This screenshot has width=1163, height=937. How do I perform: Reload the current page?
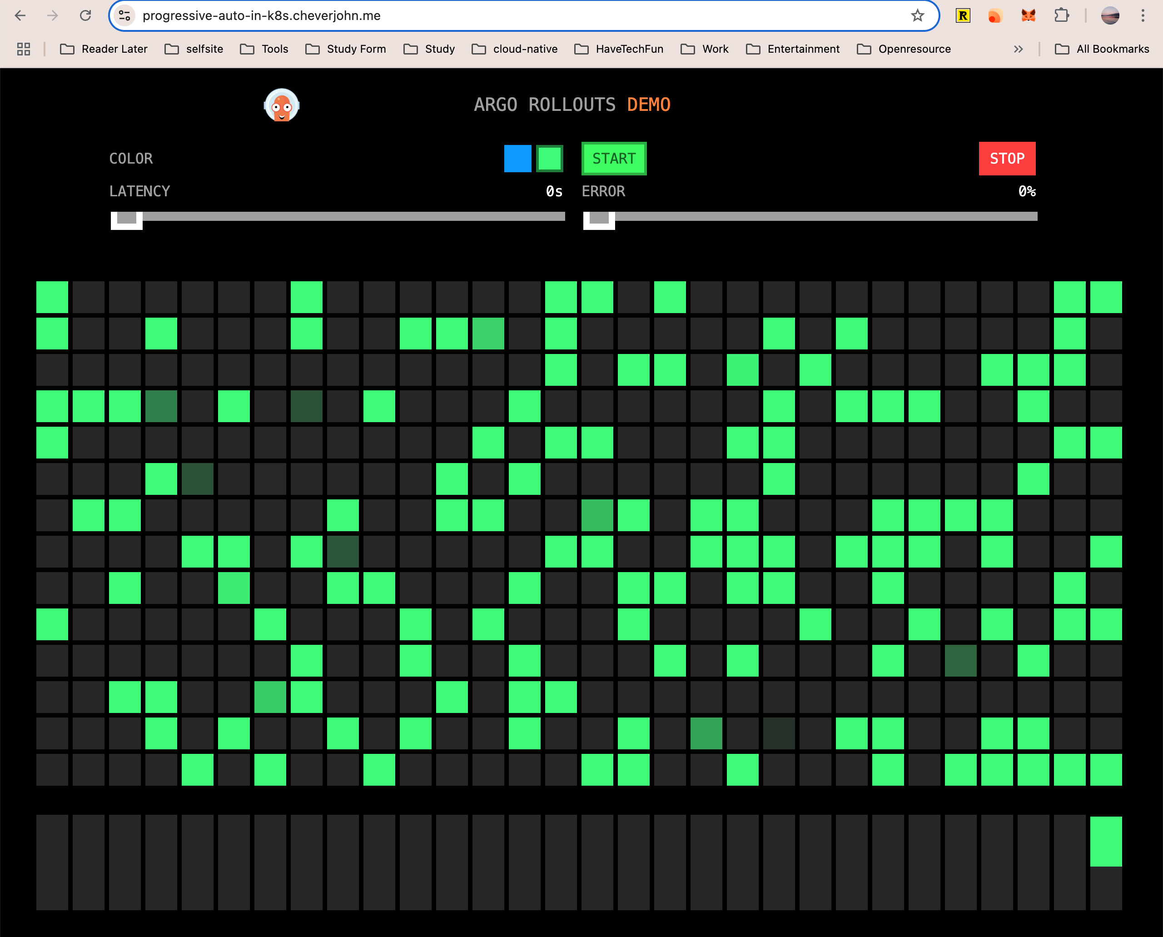click(85, 15)
